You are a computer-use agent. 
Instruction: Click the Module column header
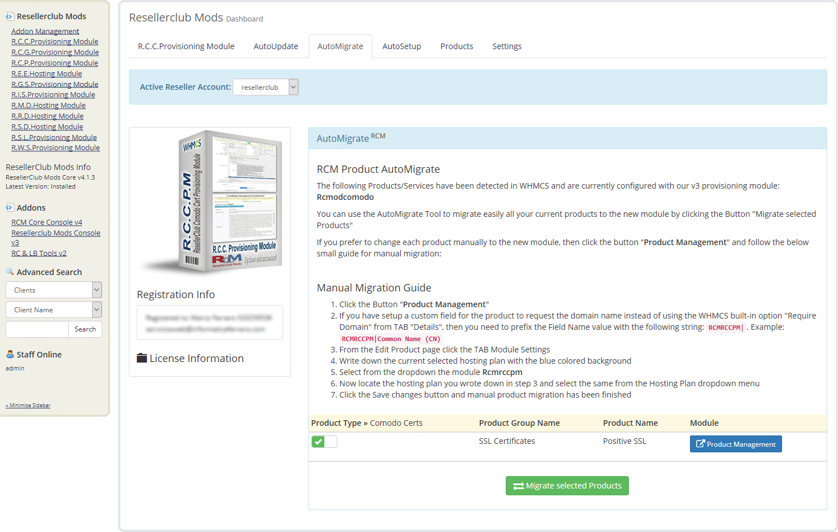tap(704, 423)
